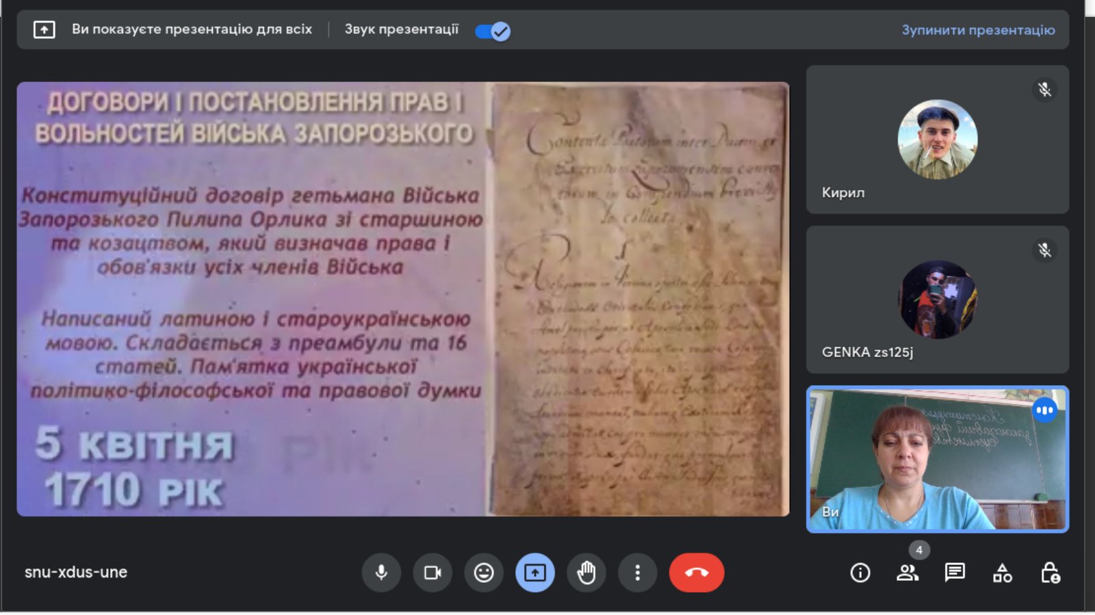This screenshot has width=1095, height=615.
Task: Show the participants list icon
Action: [x=907, y=573]
